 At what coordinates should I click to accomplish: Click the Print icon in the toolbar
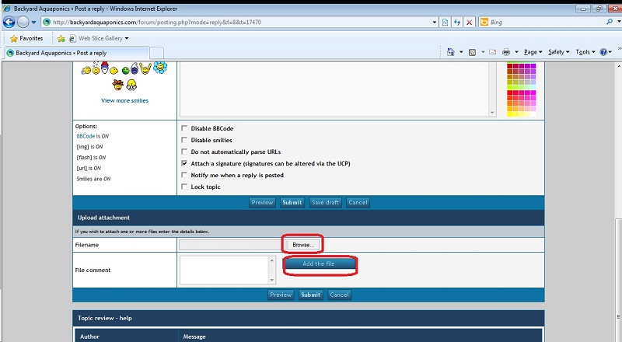[x=506, y=52]
